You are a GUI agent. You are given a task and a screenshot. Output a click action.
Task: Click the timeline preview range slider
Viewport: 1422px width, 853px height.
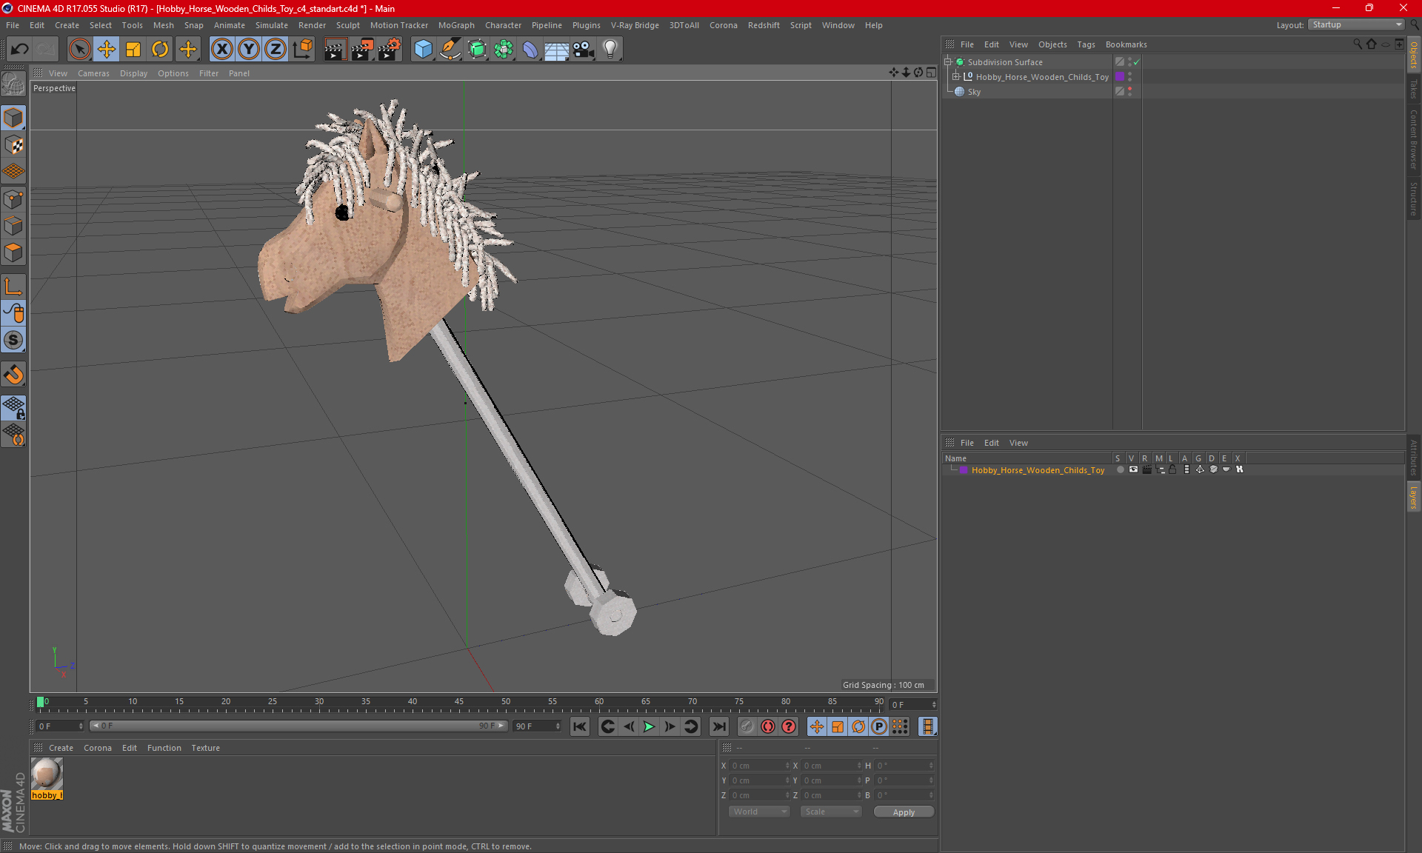pos(298,726)
